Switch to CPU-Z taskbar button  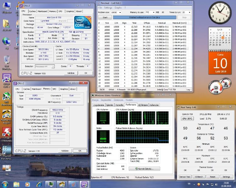[x=84, y=184]
